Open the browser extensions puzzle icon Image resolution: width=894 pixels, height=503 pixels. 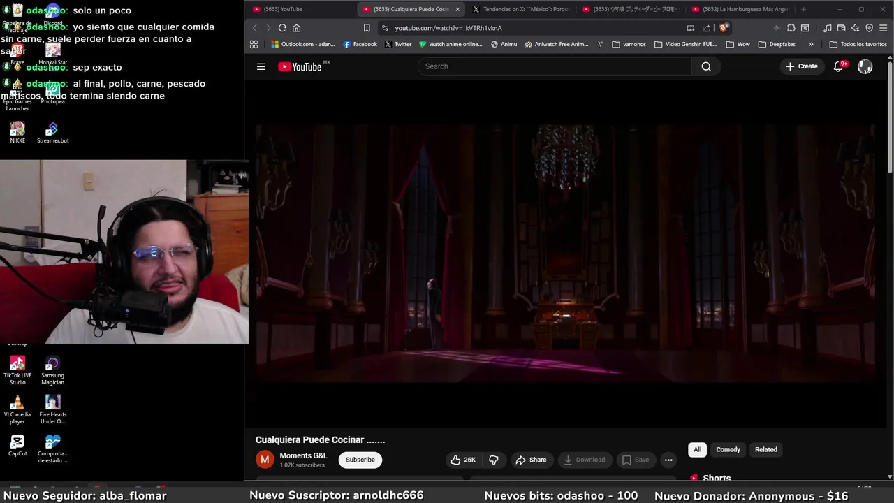[791, 28]
